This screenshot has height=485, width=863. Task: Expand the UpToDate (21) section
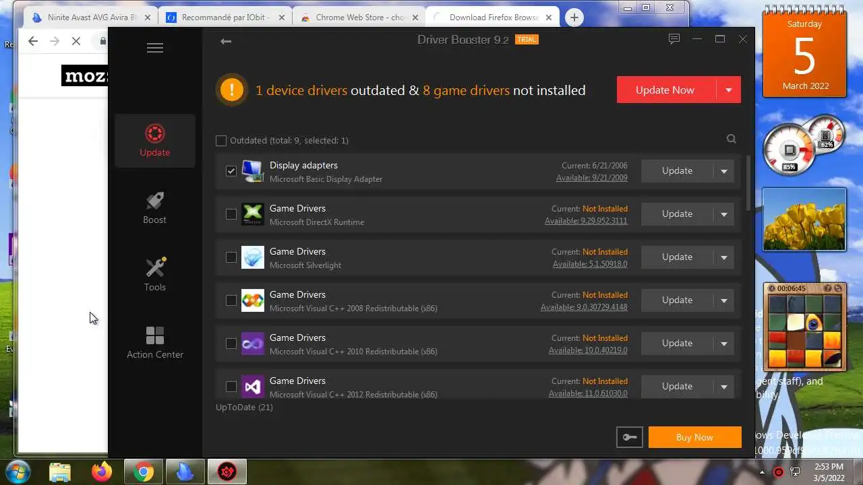click(x=244, y=407)
